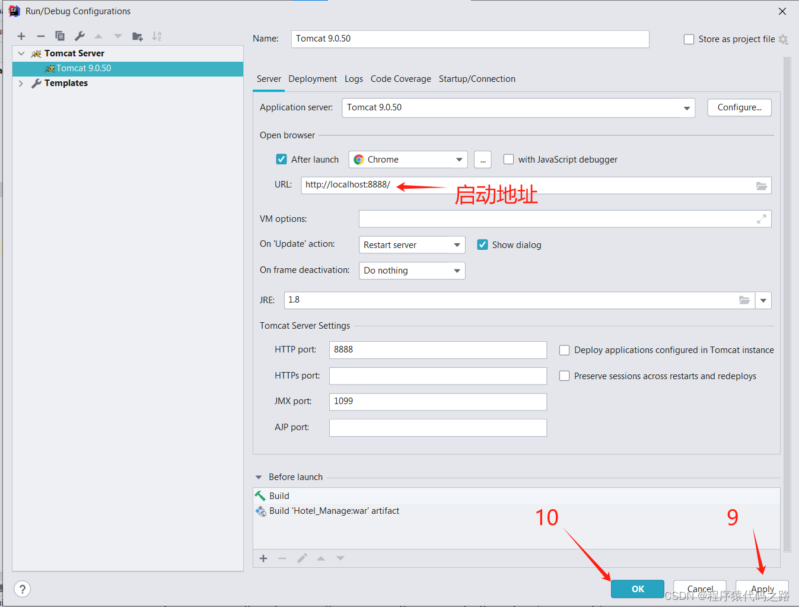
Task: Open the On frame deactivation dropdown
Action: point(412,271)
